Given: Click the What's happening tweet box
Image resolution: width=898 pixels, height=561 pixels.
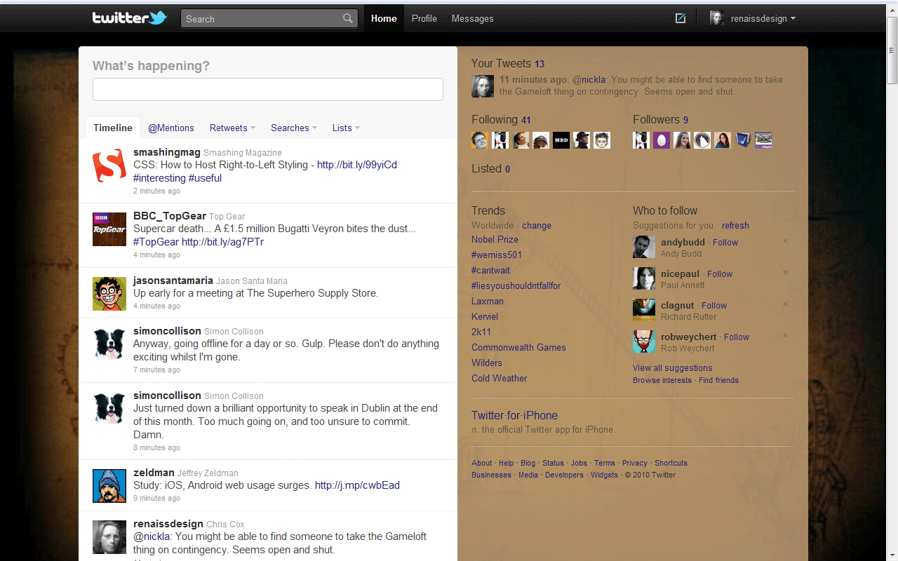Looking at the screenshot, I should (267, 89).
